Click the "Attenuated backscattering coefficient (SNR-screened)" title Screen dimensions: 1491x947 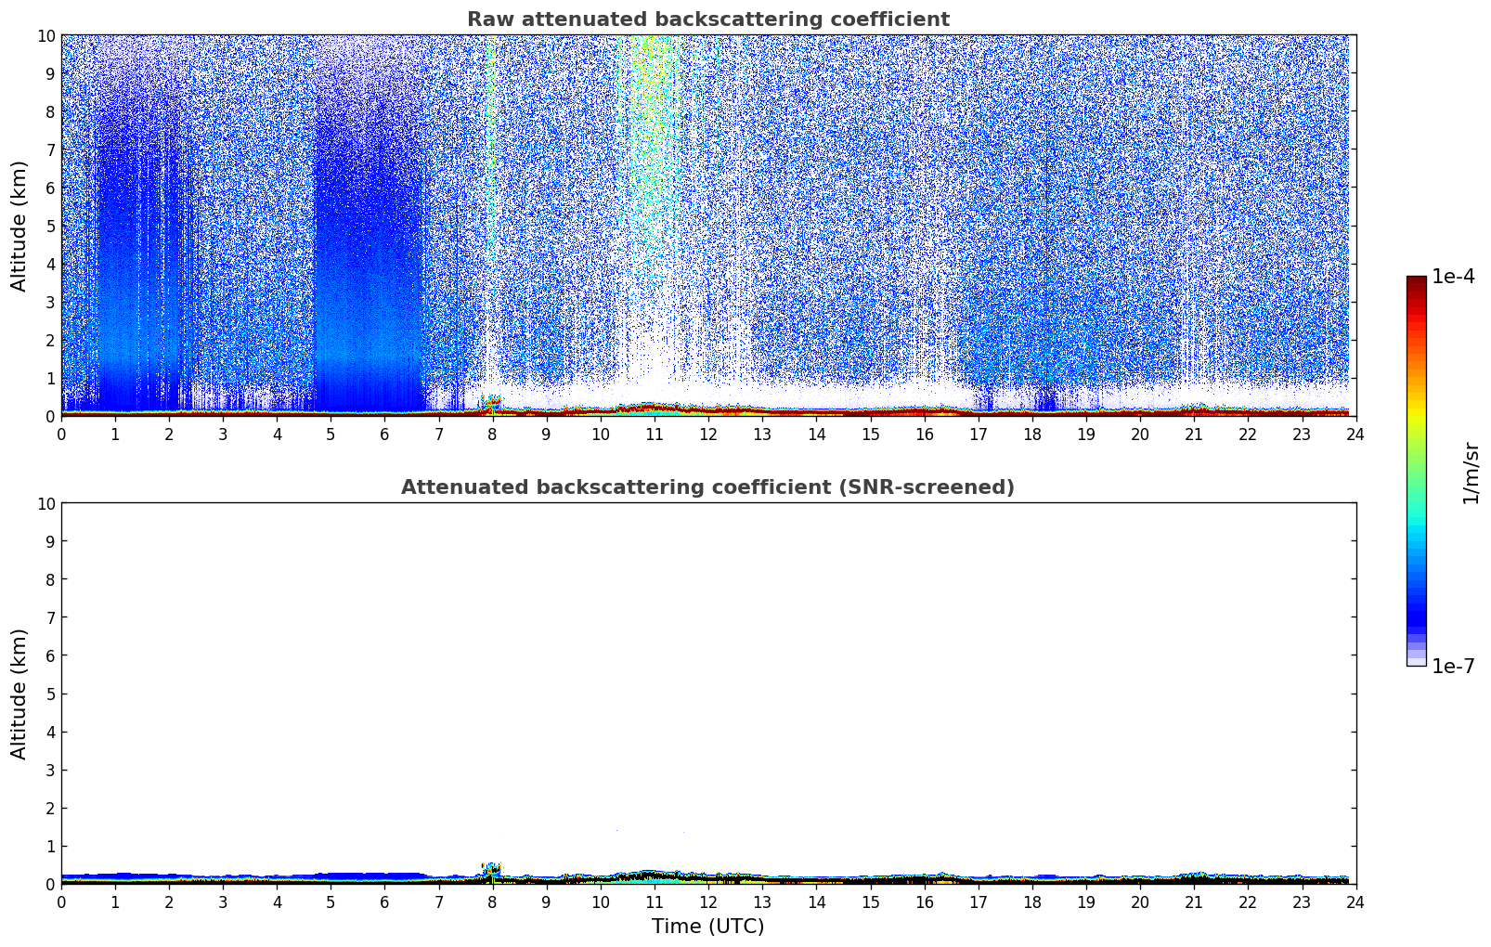[x=707, y=487]
